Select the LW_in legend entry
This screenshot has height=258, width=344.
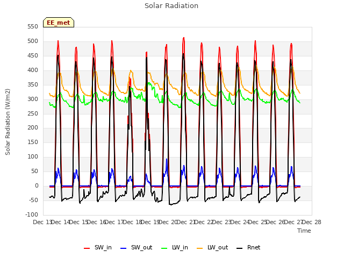coord(175,247)
